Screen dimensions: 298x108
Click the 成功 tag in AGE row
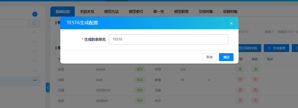pos(140,80)
